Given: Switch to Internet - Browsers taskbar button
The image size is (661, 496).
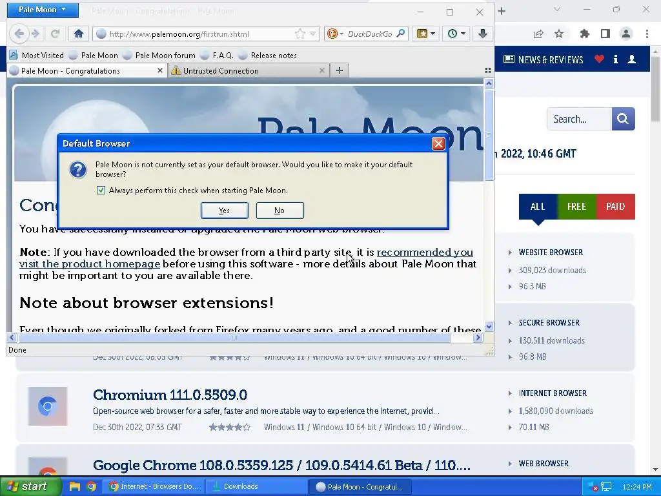Looking at the screenshot, I should click(155, 486).
